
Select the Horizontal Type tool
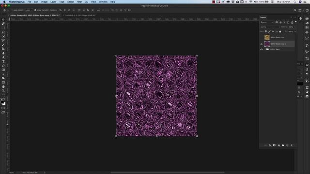point(3,61)
